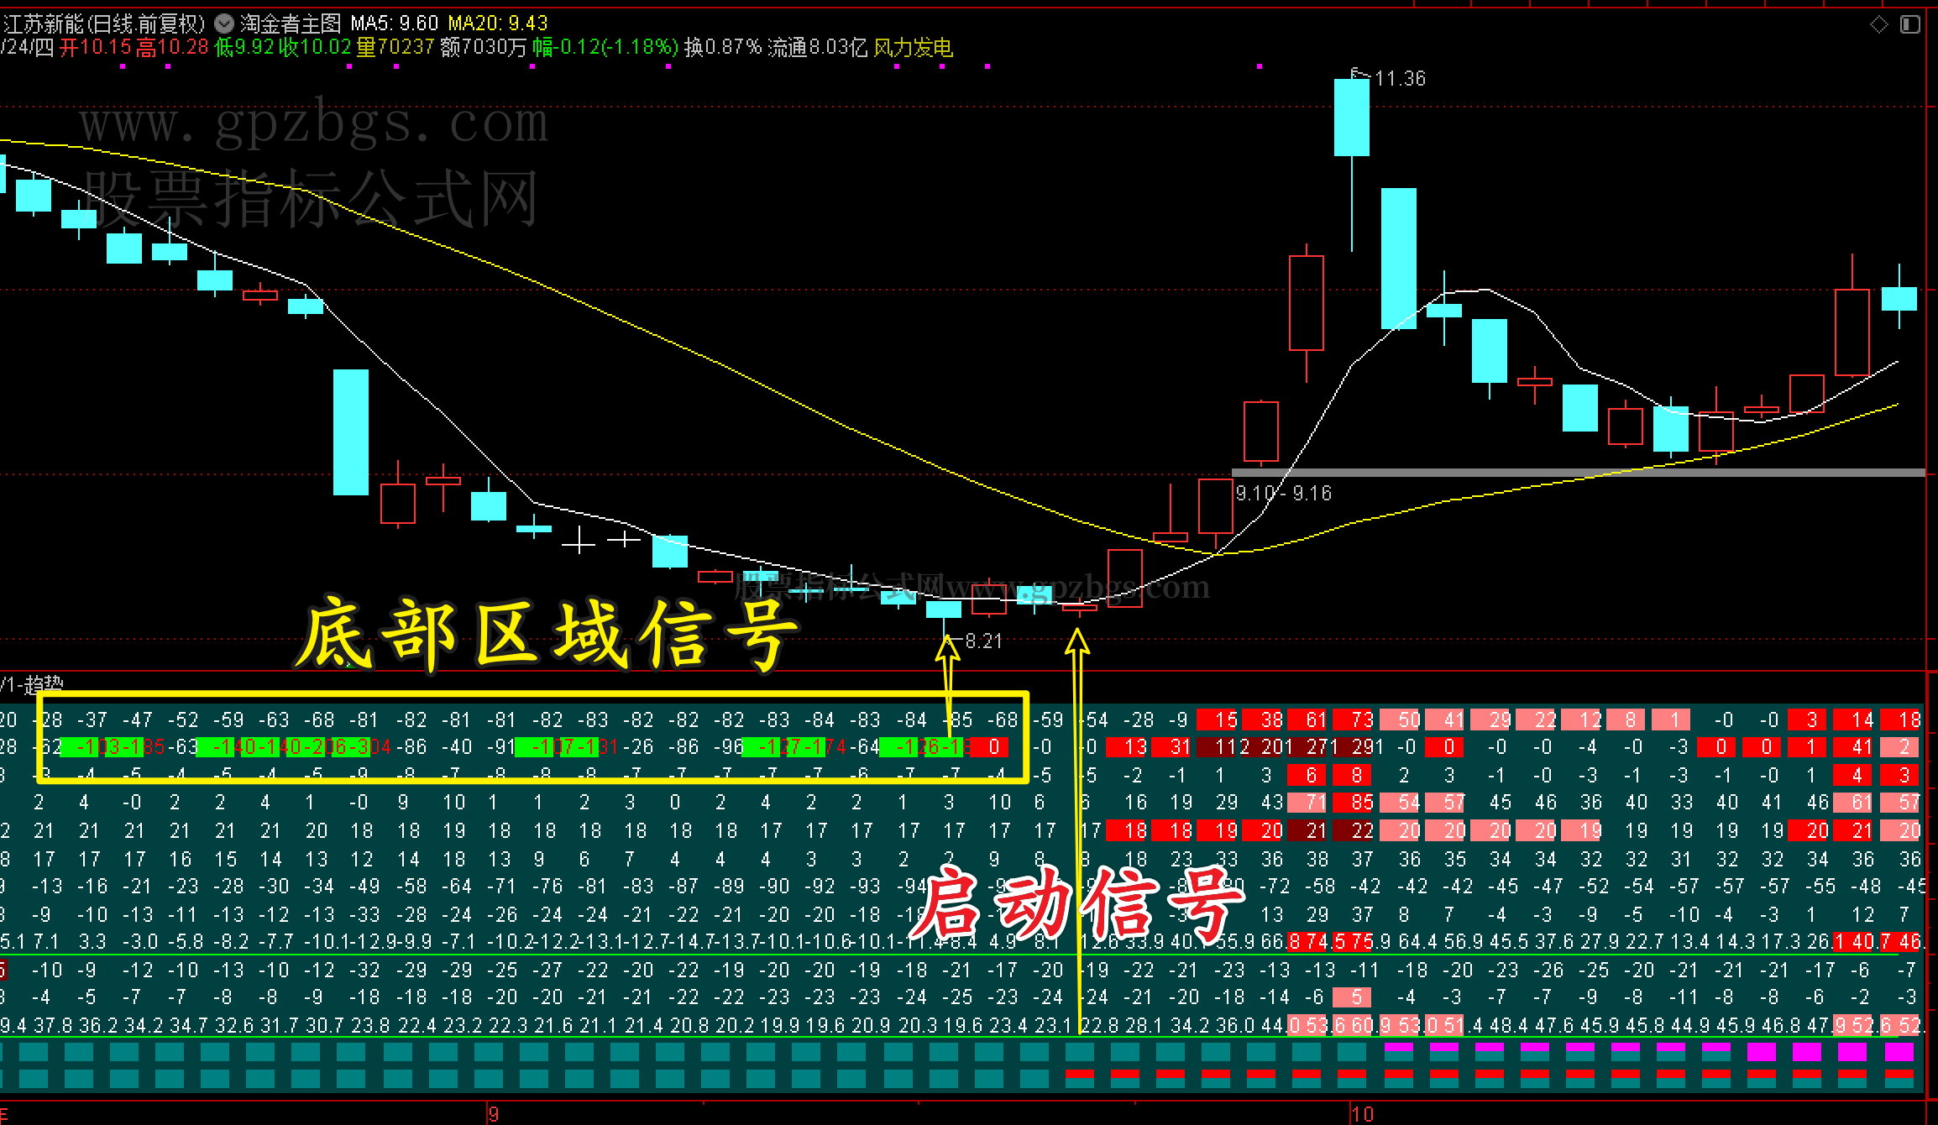Click the 8.21 low price label
The height and width of the screenshot is (1125, 1938).
click(984, 641)
